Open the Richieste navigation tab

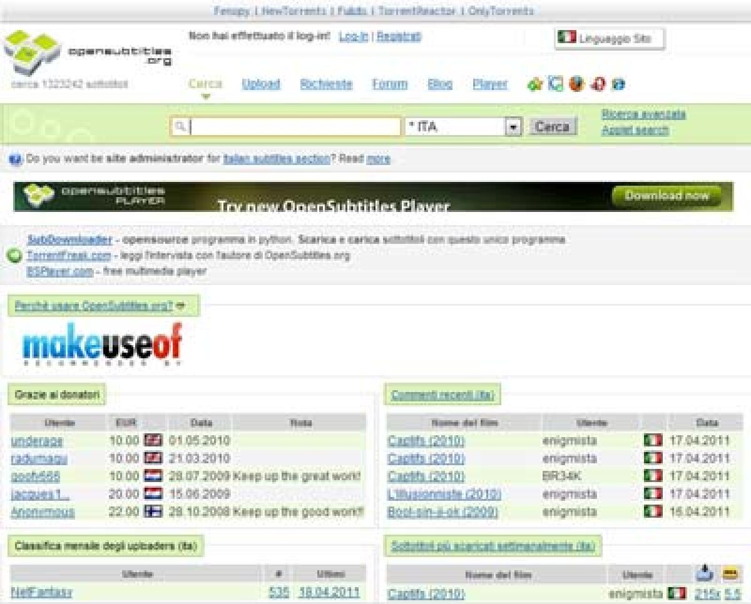pos(326,84)
